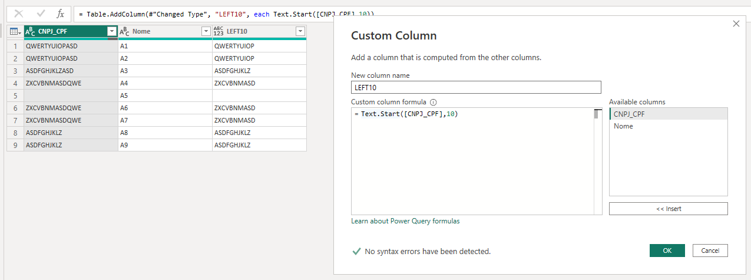Click the ASDFGHJKLZASD cell in row 3

pyautogui.click(x=71, y=71)
